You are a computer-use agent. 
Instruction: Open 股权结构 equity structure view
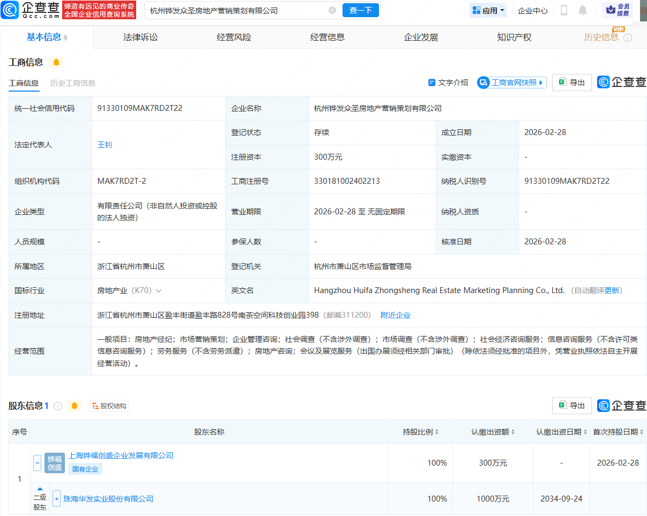tap(109, 406)
